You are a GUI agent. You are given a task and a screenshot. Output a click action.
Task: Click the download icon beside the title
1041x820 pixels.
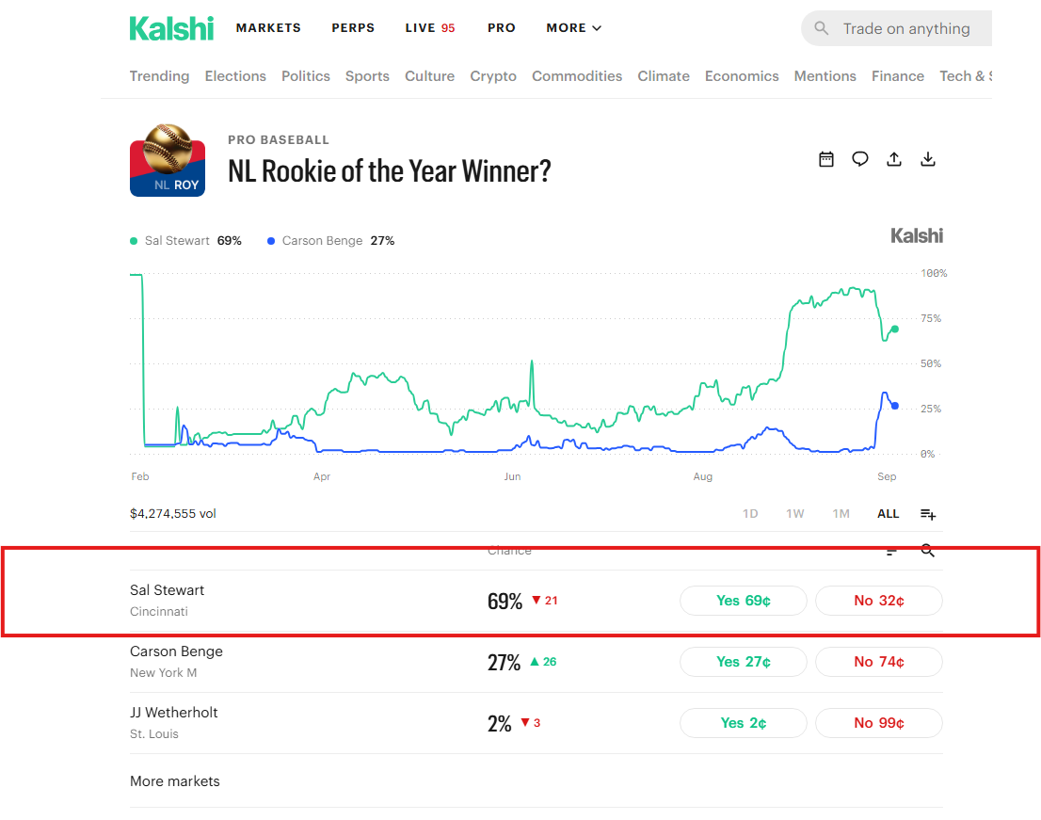pos(928,159)
